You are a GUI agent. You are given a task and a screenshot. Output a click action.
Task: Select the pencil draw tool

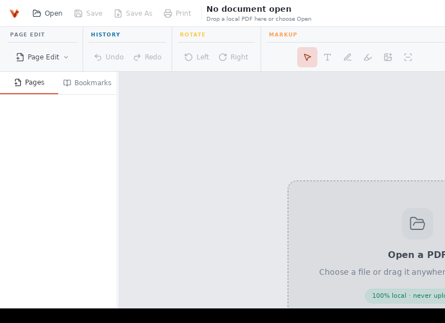[348, 57]
